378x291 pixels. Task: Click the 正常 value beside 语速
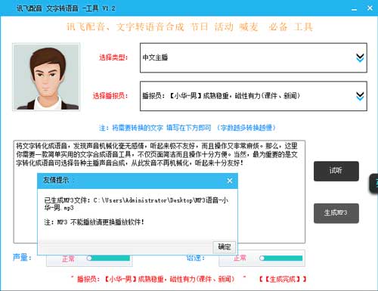click(x=240, y=258)
